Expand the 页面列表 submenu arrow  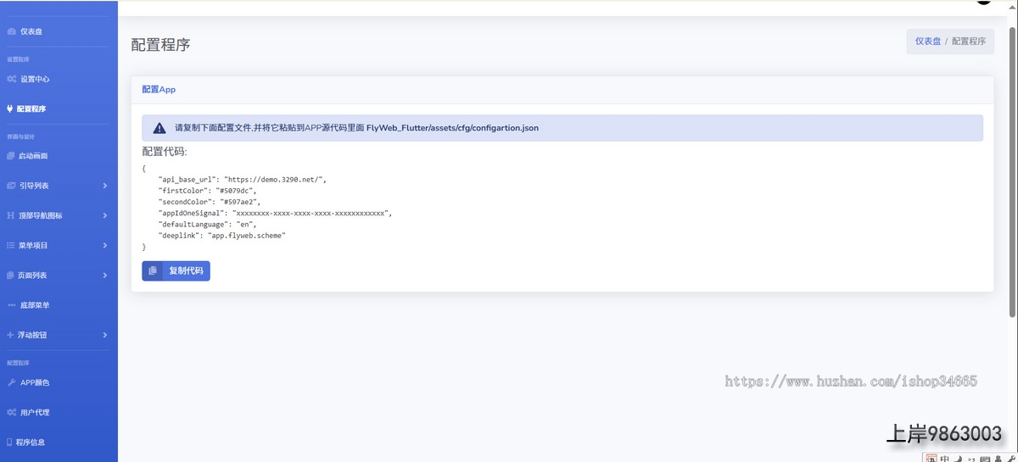pos(104,276)
